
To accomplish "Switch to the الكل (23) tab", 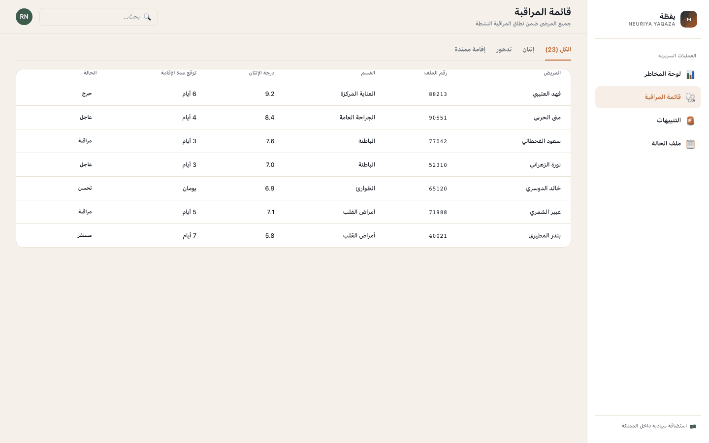I will [x=558, y=50].
